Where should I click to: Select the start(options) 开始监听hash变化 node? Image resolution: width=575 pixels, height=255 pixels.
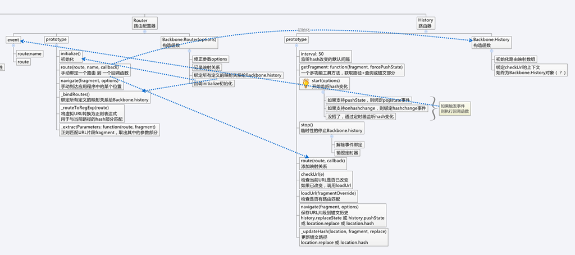[324, 83]
